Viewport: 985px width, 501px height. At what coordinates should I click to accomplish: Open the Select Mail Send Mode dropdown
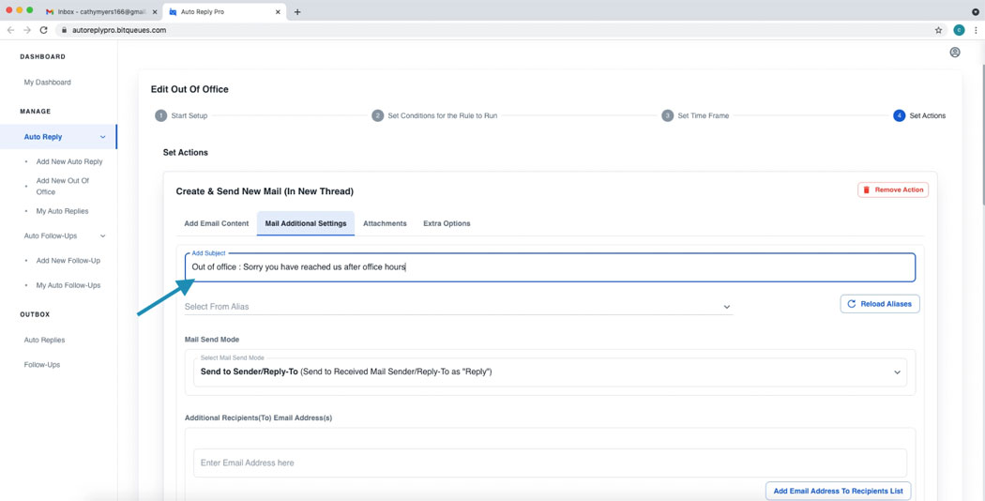[550, 372]
